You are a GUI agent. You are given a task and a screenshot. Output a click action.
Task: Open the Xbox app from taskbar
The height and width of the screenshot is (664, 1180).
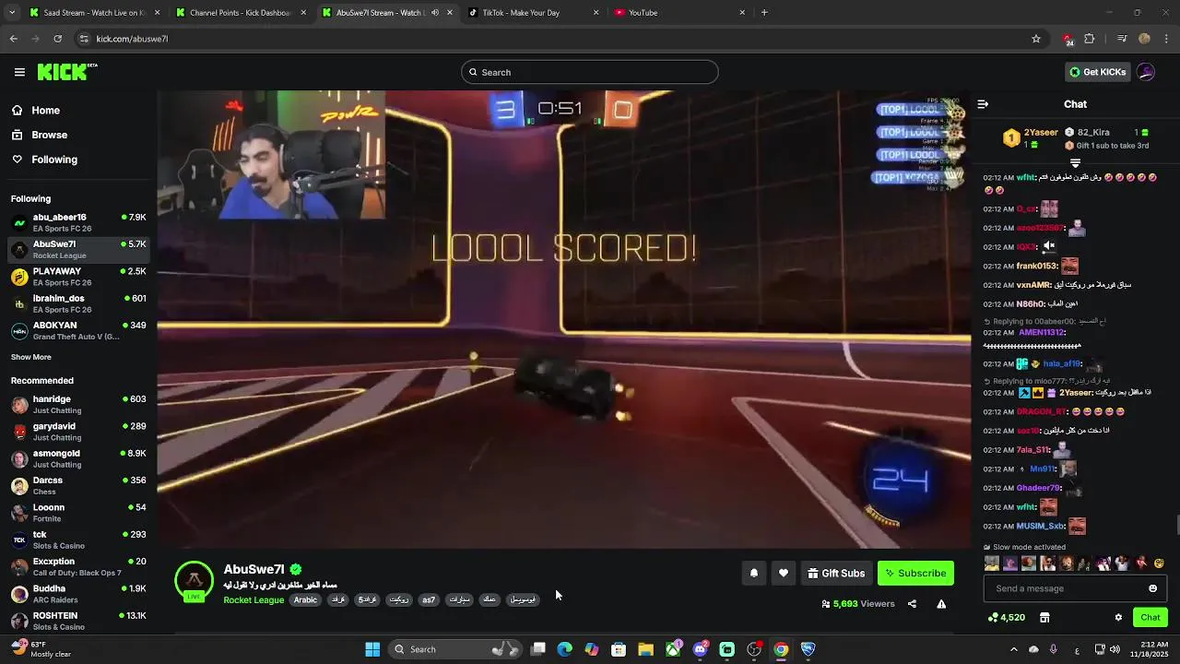pyautogui.click(x=673, y=649)
